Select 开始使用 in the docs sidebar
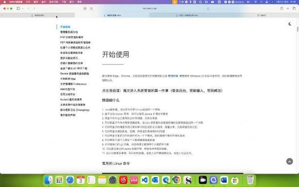This screenshot has height=187, width=299. 65,27
